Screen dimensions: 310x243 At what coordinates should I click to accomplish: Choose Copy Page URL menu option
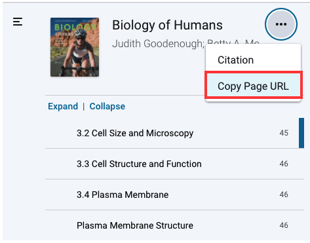tap(254, 84)
